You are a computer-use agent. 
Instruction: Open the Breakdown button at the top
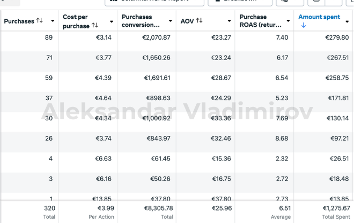[x=236, y=1]
